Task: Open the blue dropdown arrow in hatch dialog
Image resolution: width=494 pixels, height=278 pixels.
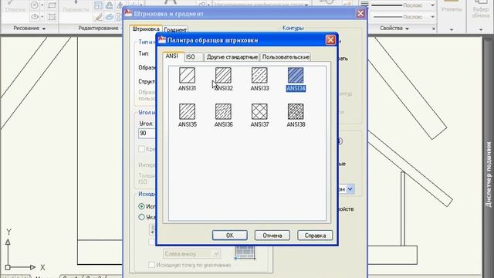Action: [350, 189]
